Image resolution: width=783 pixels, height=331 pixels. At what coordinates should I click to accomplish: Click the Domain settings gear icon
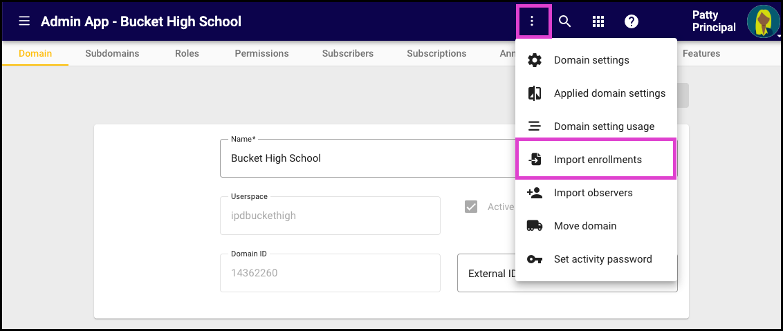(x=535, y=60)
